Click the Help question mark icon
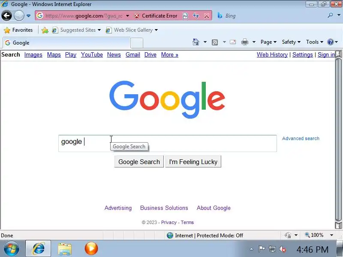The image size is (343, 257). click(330, 42)
